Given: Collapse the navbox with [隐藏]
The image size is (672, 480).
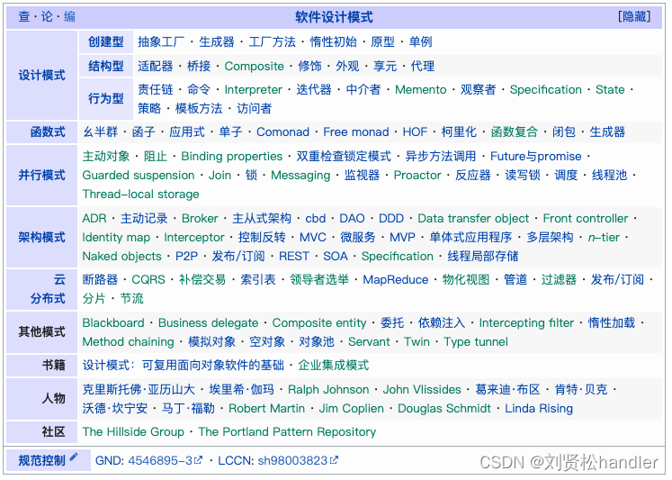Looking at the screenshot, I should pyautogui.click(x=634, y=17).
